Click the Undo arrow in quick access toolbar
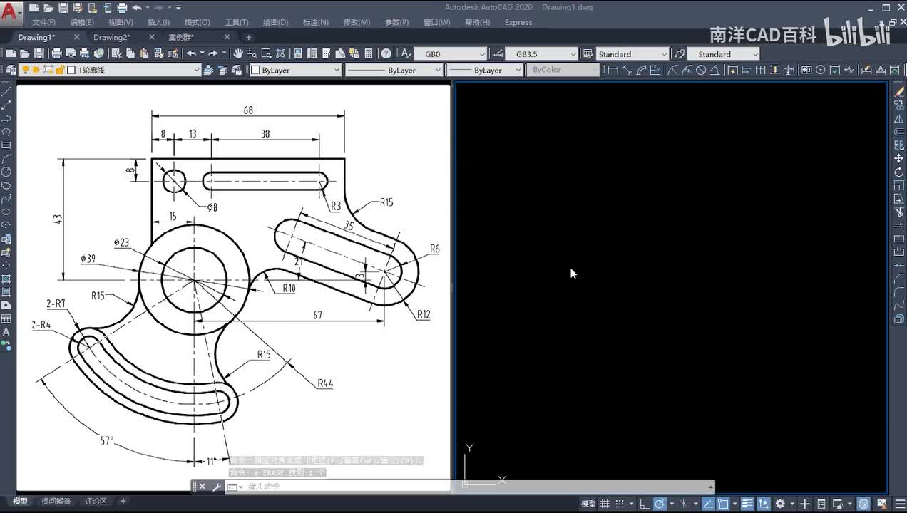 point(137,8)
